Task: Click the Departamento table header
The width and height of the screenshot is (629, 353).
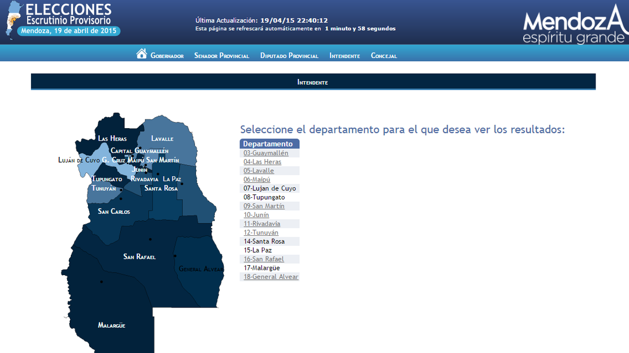Action: click(x=269, y=143)
